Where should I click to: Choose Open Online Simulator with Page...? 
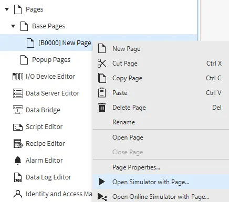click(161, 197)
